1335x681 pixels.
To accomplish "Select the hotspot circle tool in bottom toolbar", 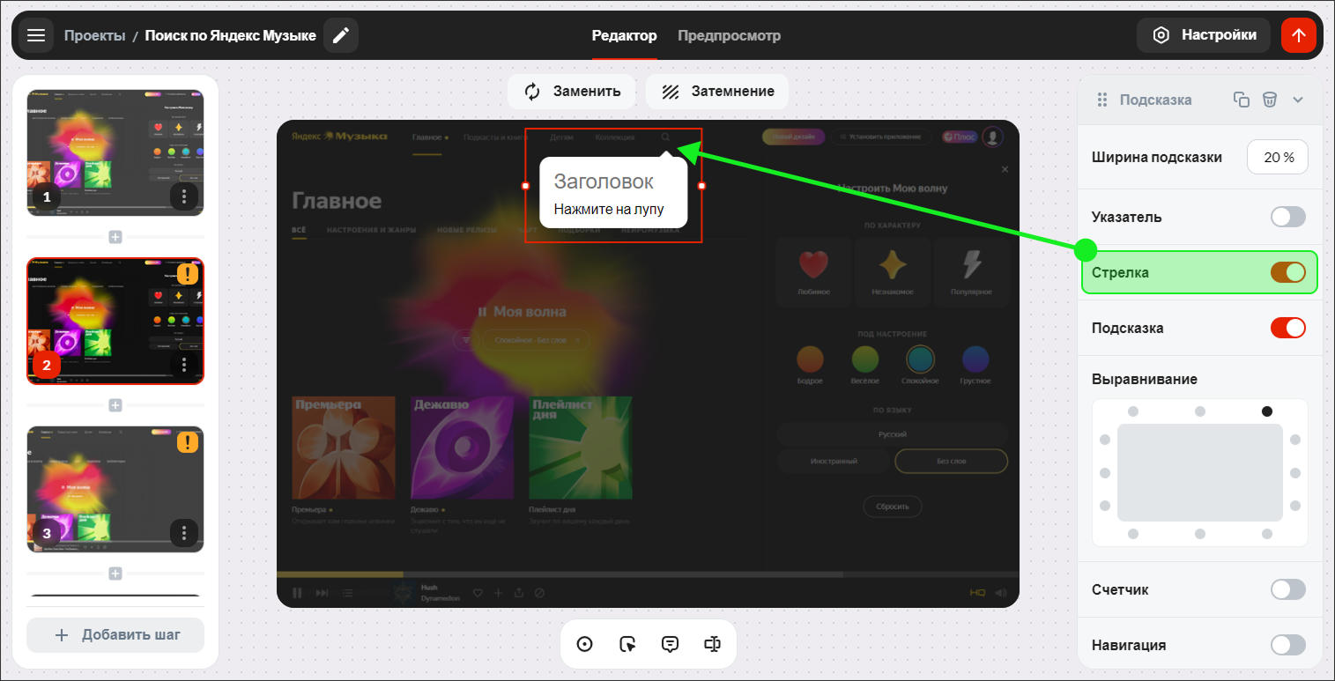I will [x=584, y=644].
